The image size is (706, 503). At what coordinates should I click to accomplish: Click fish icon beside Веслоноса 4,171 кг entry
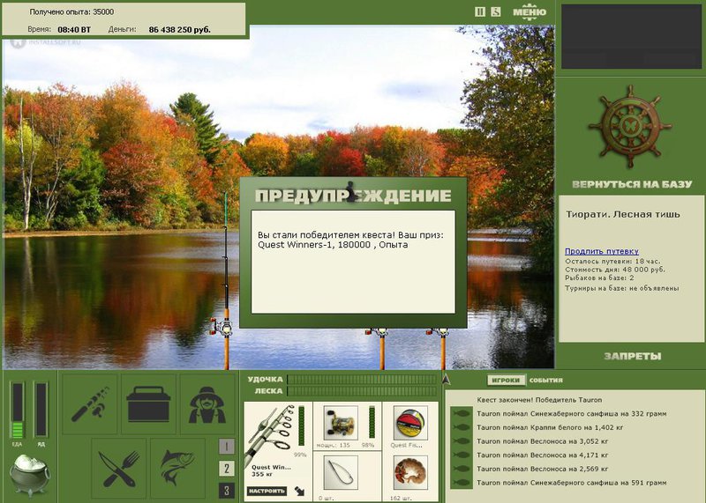click(462, 455)
